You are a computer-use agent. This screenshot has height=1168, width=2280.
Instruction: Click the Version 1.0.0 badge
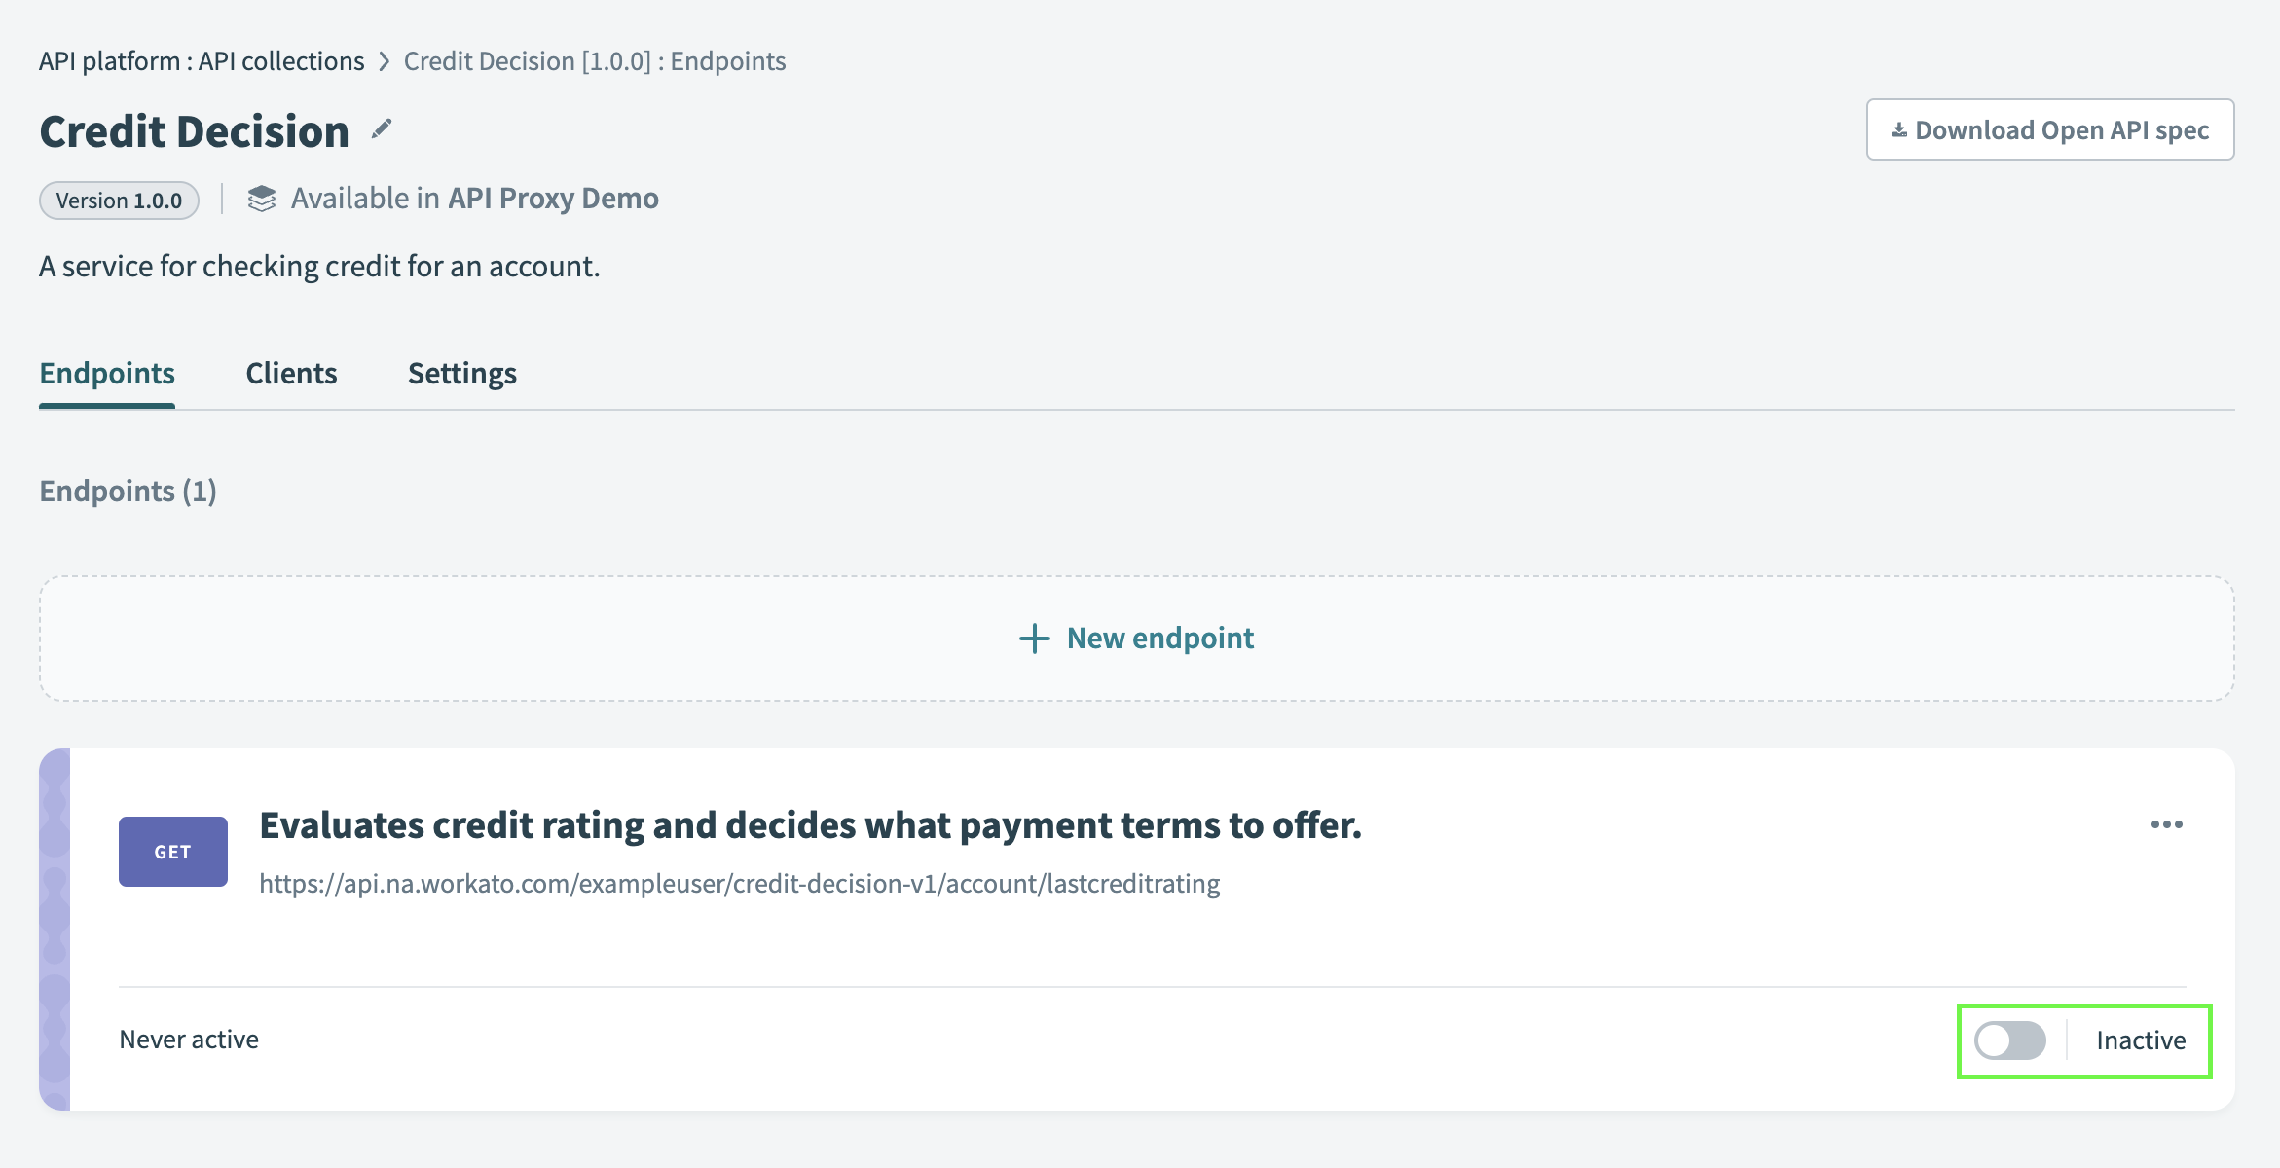point(119,201)
